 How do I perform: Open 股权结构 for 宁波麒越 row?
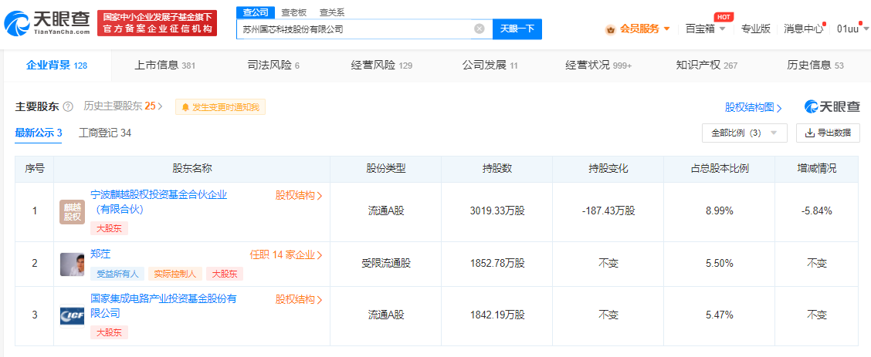pyautogui.click(x=299, y=196)
